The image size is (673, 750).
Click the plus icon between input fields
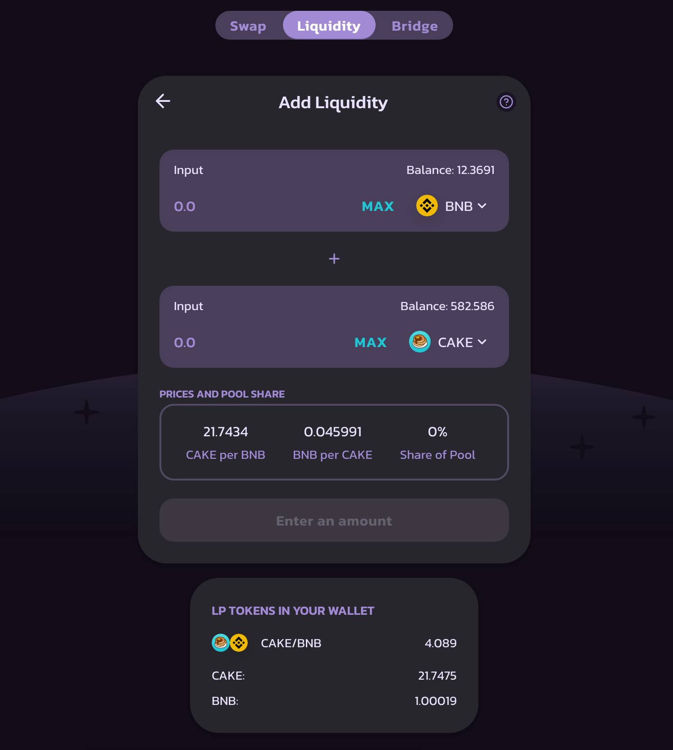334,259
